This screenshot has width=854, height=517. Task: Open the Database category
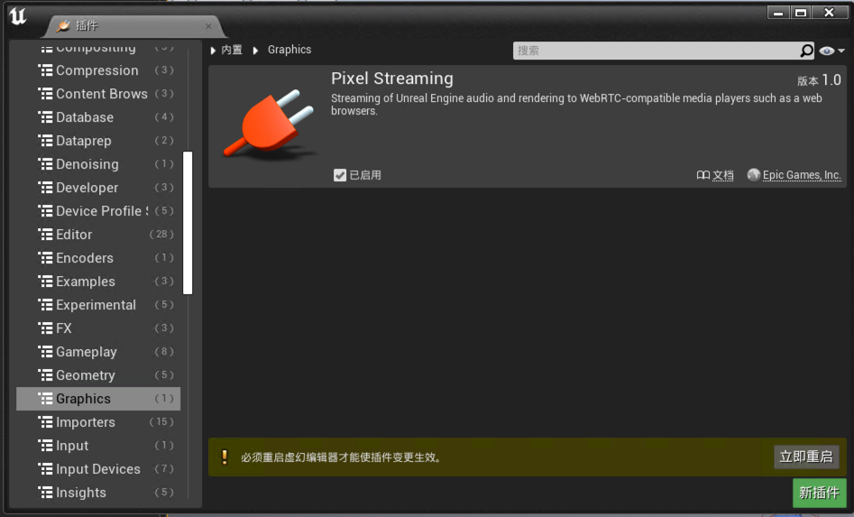98,117
